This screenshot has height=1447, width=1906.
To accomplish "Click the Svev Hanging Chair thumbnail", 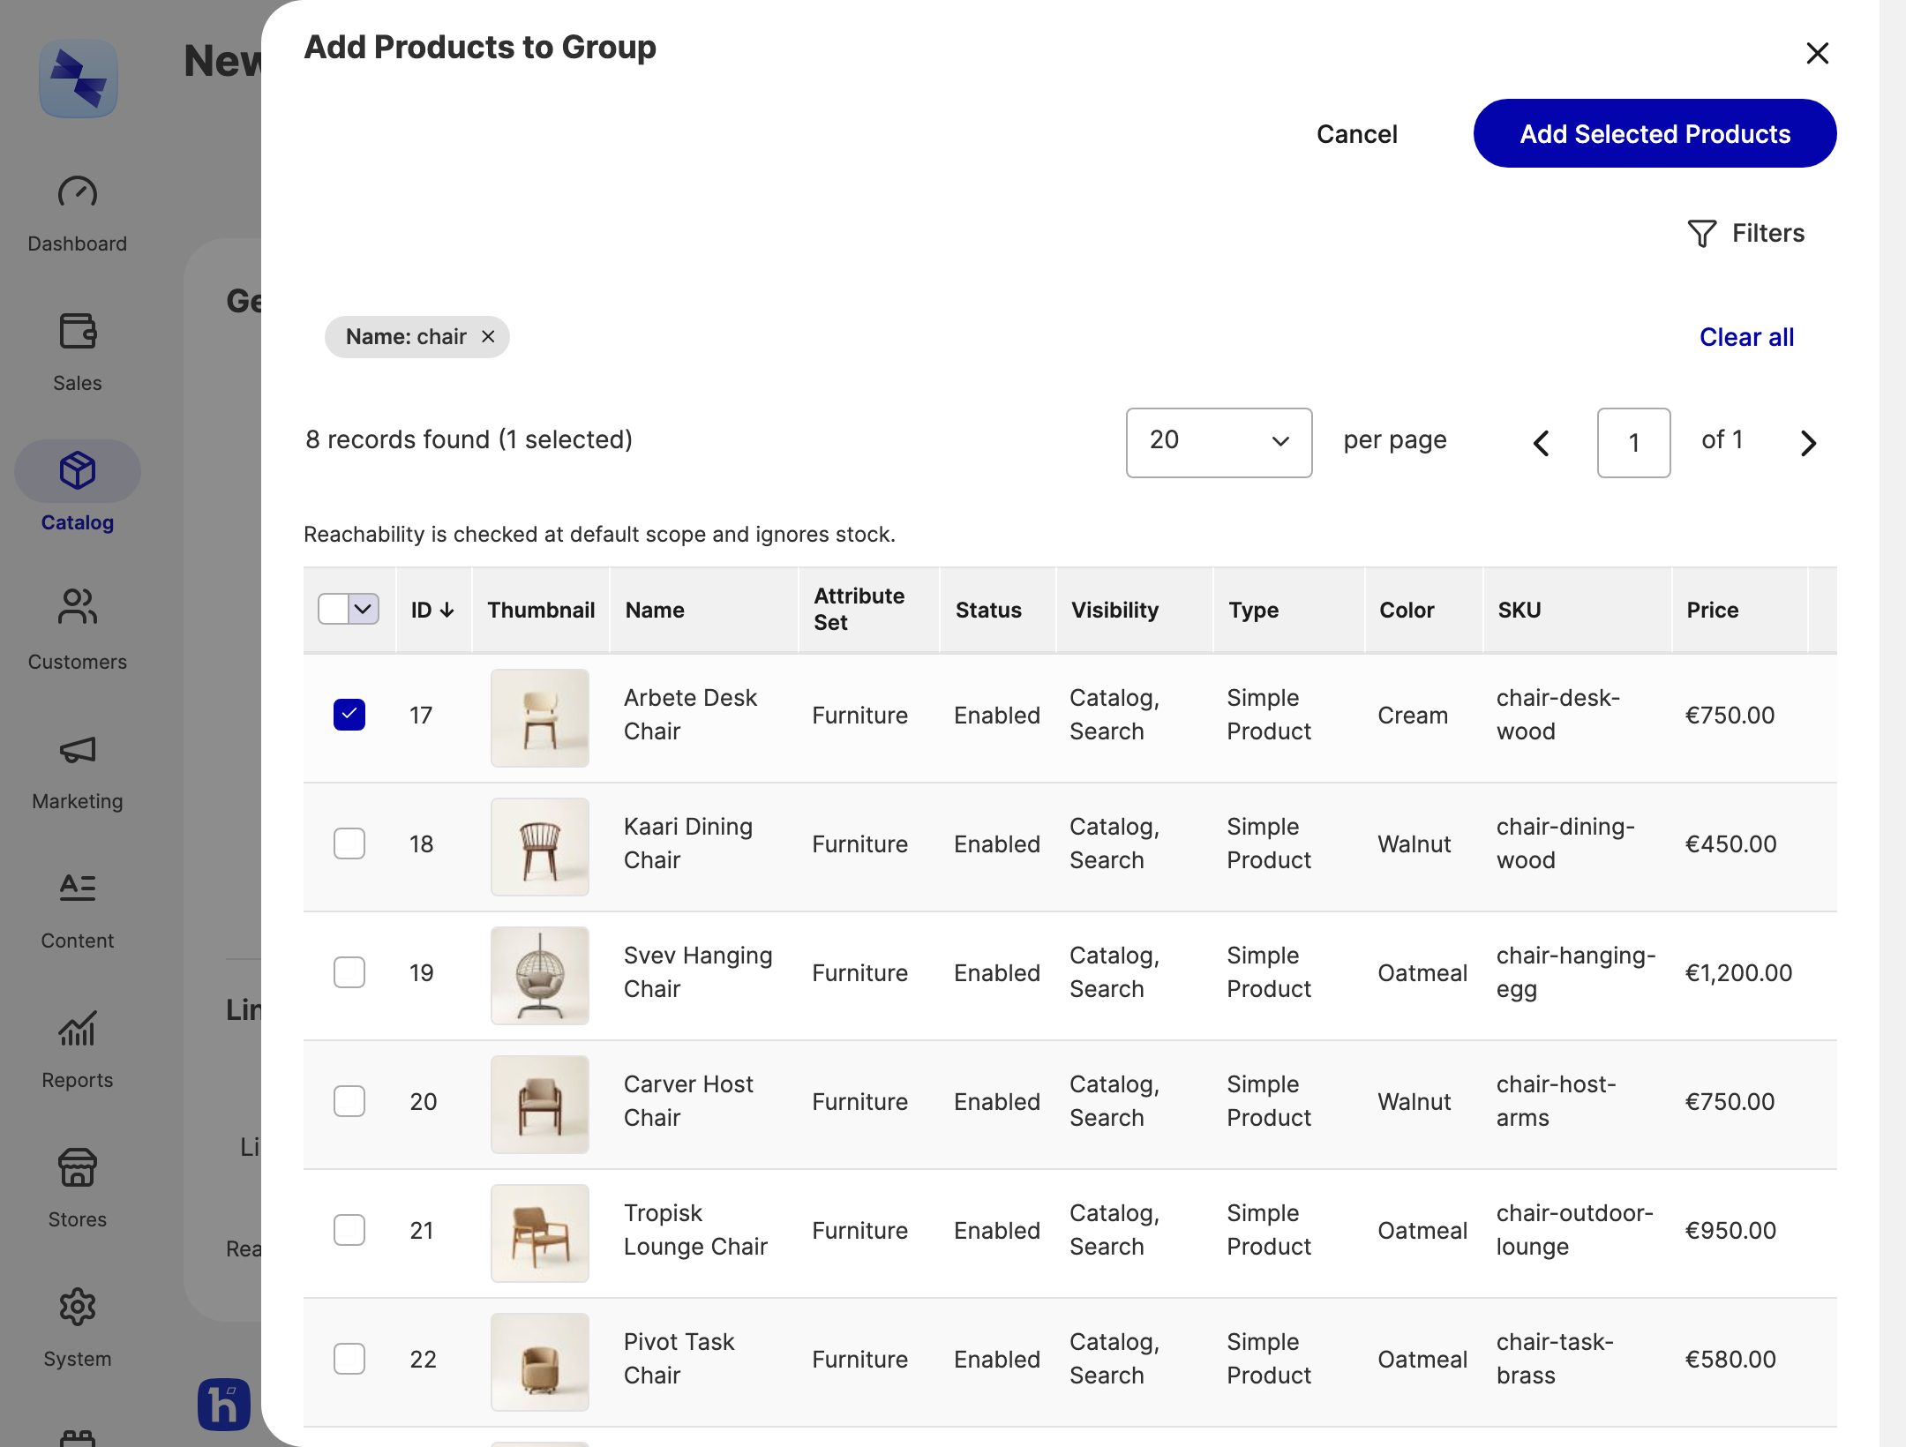I will click(x=540, y=975).
